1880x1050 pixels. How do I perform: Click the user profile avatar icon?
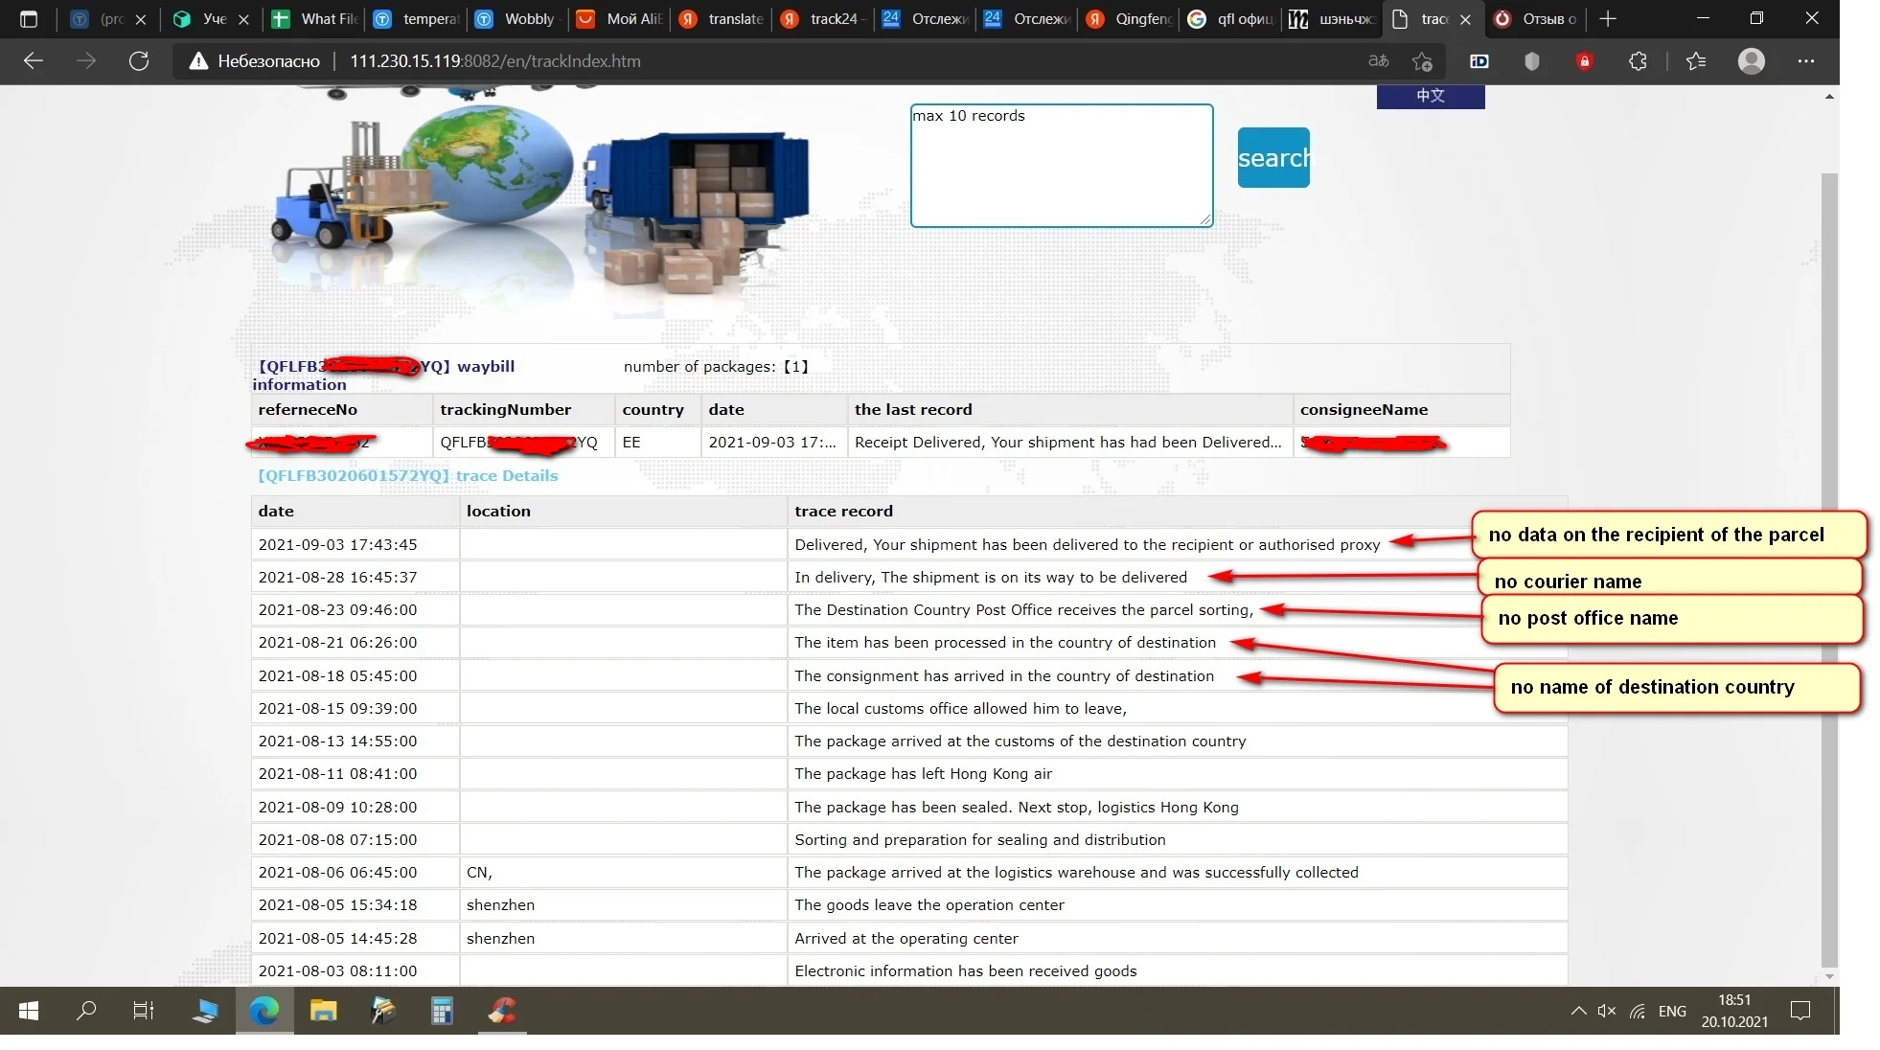tap(1751, 61)
